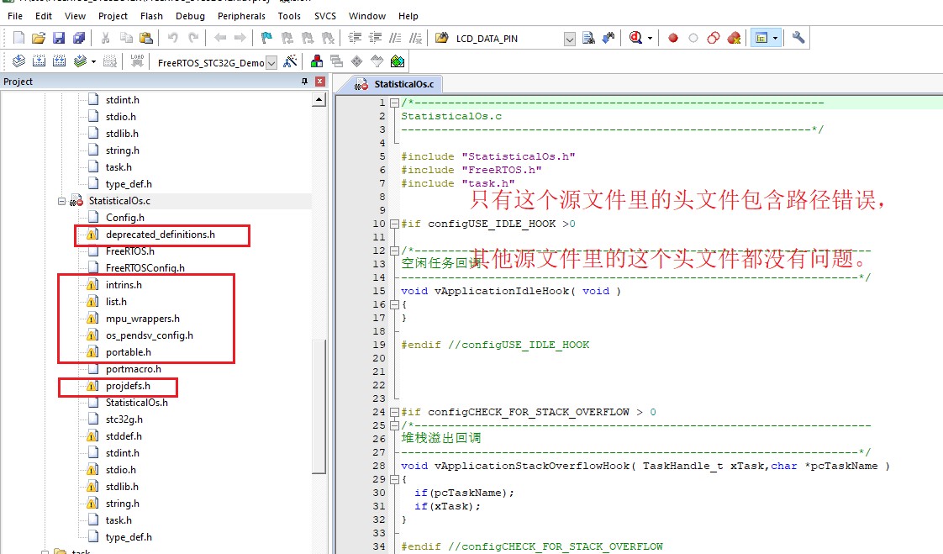Select mpu_wrappers.h in the project tree
The width and height of the screenshot is (943, 554).
pos(143,319)
